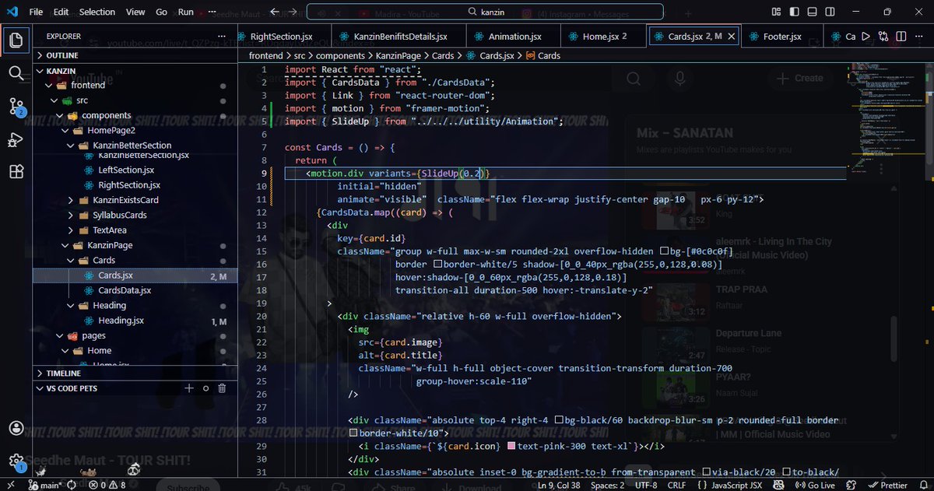Open the Selection menu
This screenshot has width=934, height=491.
click(x=97, y=12)
